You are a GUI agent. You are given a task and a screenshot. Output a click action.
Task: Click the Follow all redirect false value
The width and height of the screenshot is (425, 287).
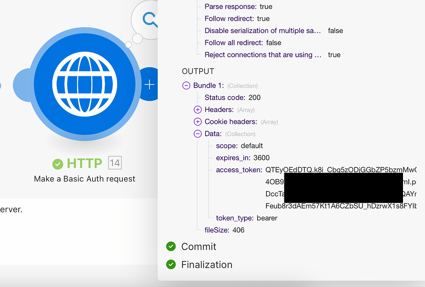coord(274,42)
